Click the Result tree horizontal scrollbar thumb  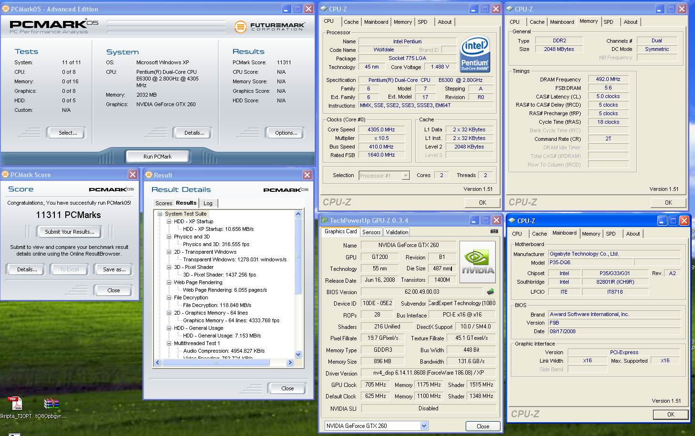[216, 363]
